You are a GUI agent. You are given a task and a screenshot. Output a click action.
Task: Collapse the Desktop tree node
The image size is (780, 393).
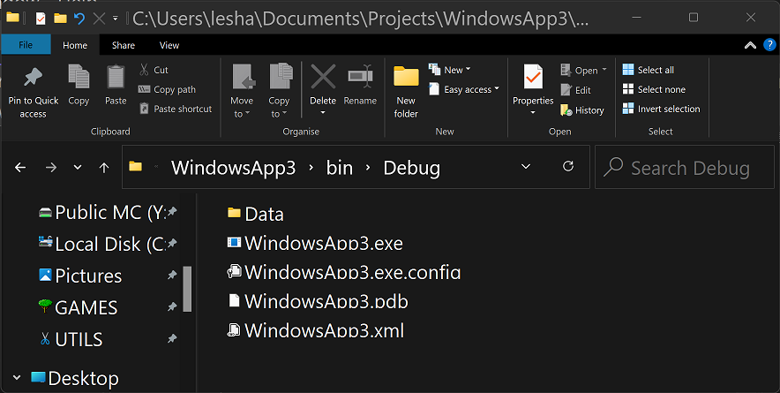17,378
